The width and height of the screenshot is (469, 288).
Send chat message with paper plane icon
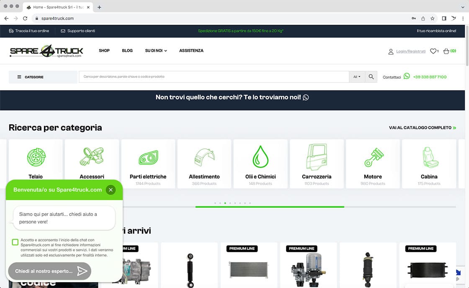(x=82, y=271)
